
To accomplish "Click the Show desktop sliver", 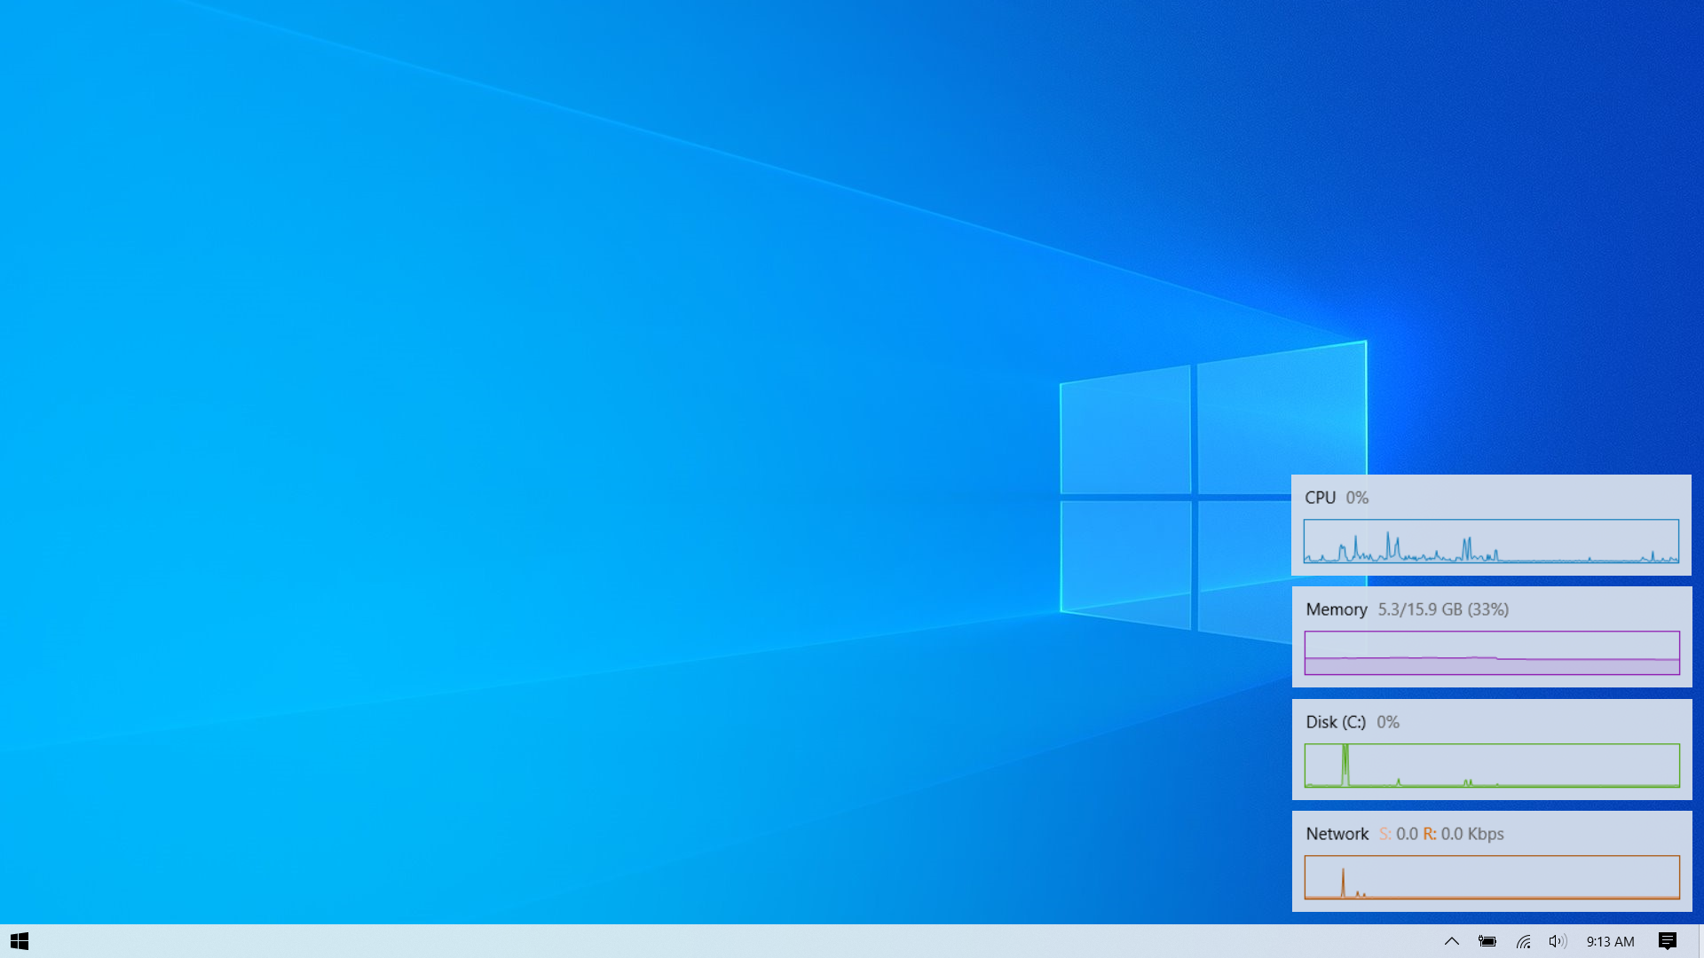I will pos(1700,941).
